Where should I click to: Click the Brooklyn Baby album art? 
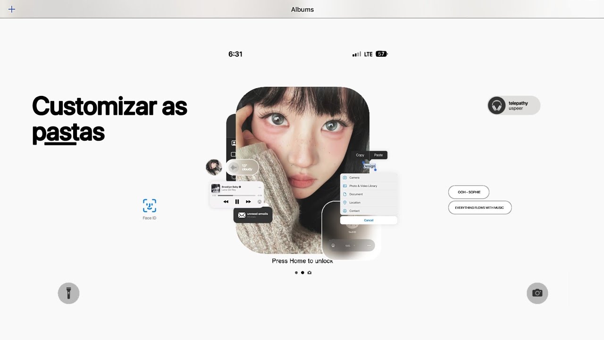216,188
